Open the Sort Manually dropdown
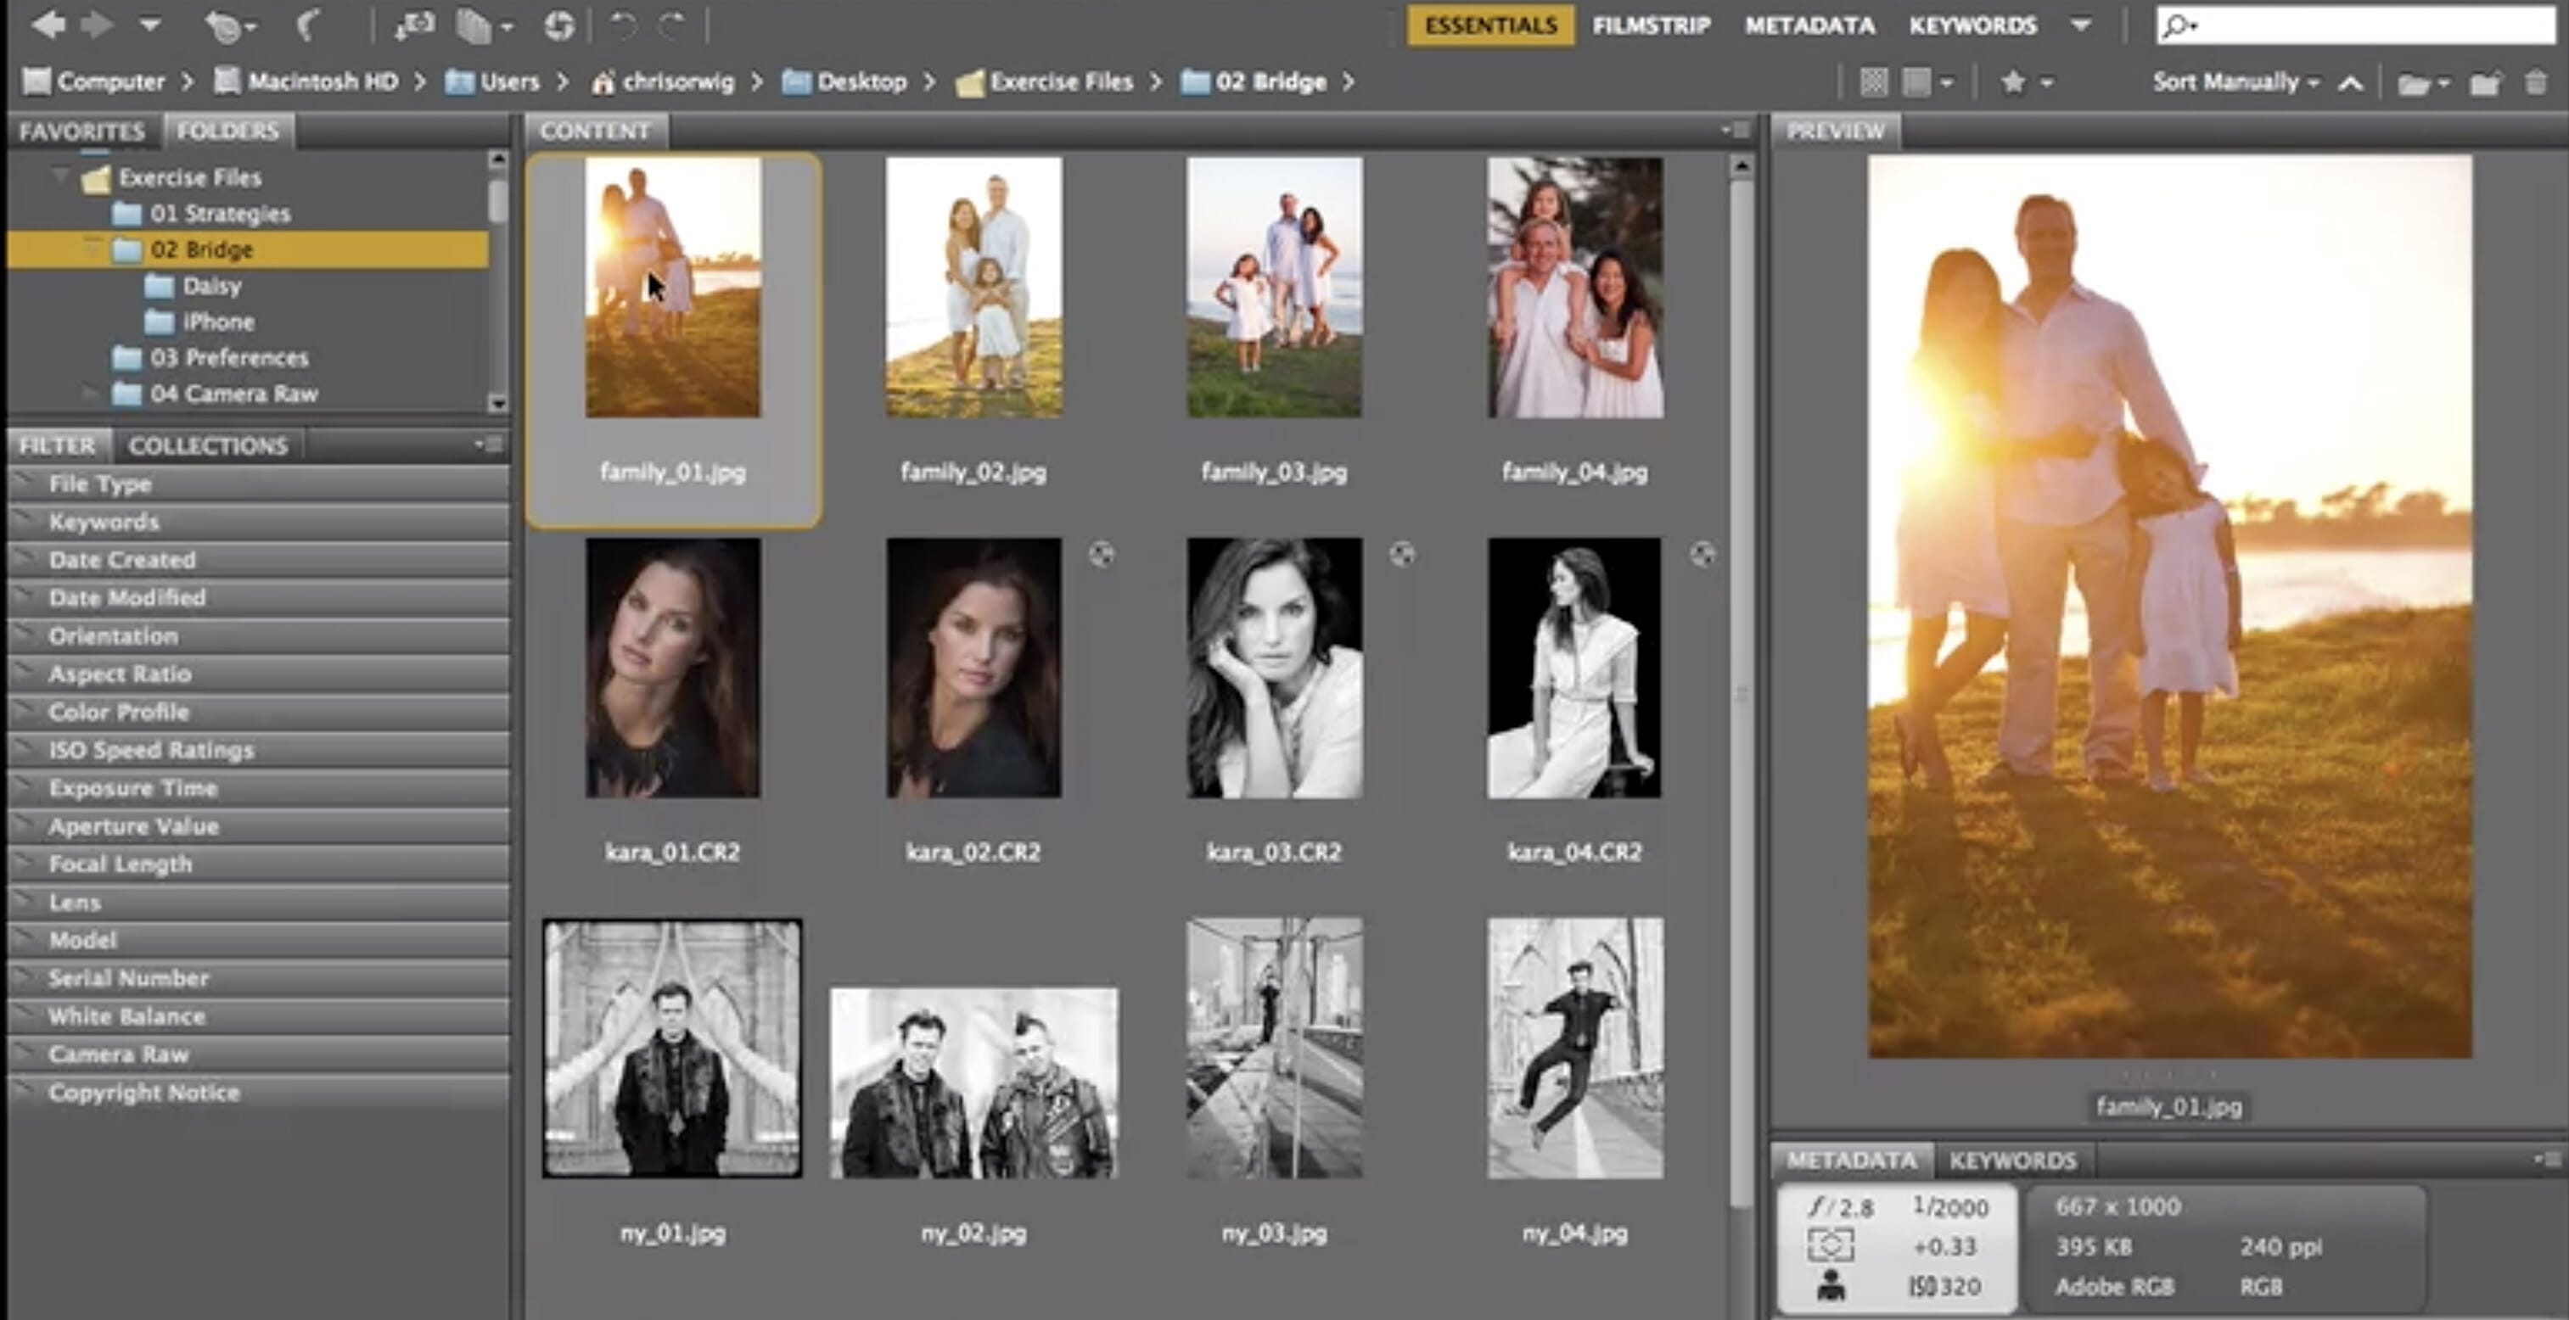 point(2235,81)
